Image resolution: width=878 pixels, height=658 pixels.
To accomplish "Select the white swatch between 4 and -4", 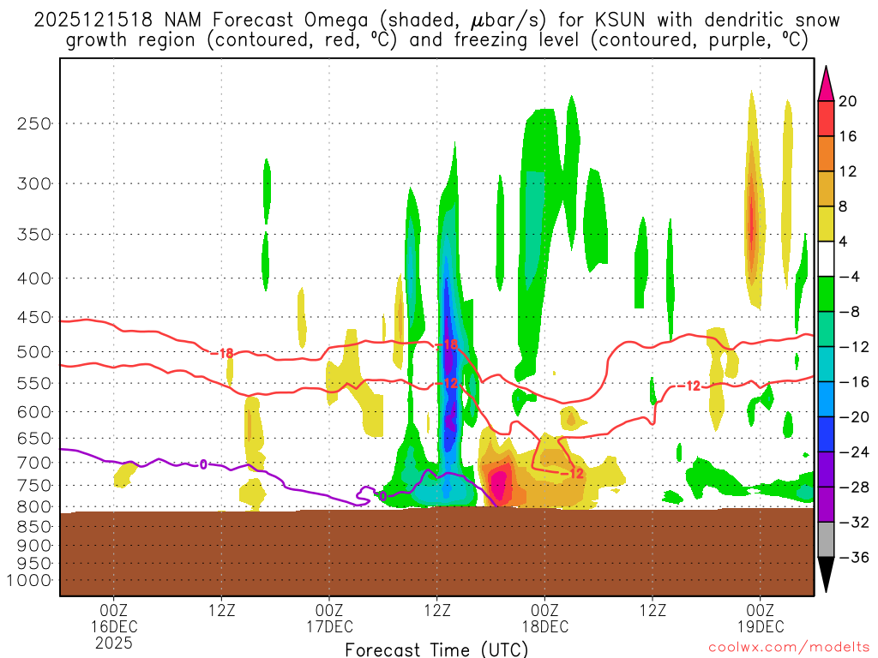I will pos(826,259).
